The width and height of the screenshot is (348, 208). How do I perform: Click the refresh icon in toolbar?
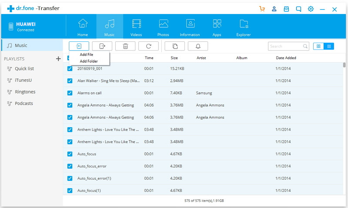149,46
